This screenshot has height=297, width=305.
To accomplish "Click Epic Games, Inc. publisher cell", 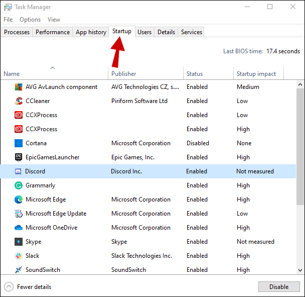I will pos(133,157).
